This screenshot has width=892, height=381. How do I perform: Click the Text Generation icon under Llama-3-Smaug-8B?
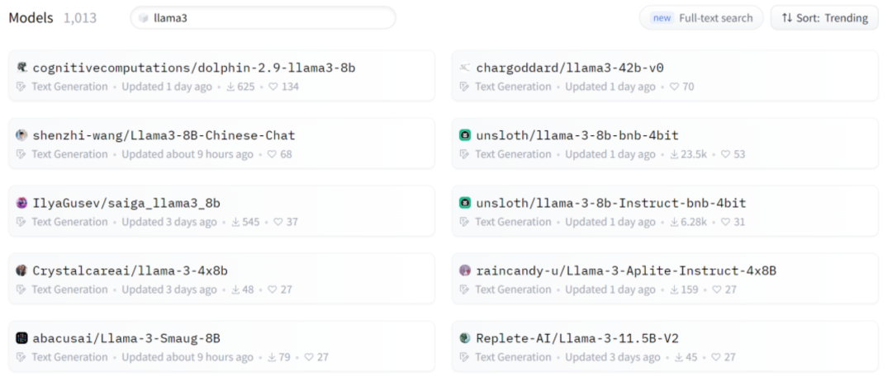(21, 357)
